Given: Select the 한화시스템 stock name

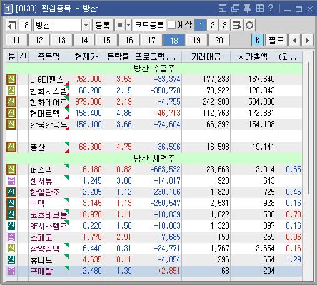Looking at the screenshot, I should tap(48, 91).
